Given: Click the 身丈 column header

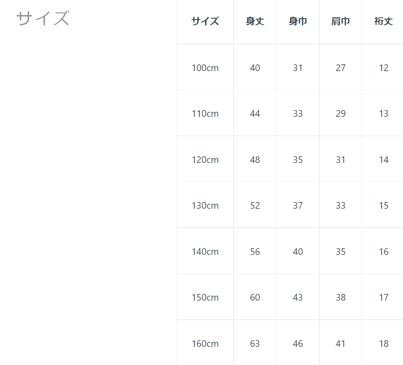Looking at the screenshot, I should click(255, 21).
